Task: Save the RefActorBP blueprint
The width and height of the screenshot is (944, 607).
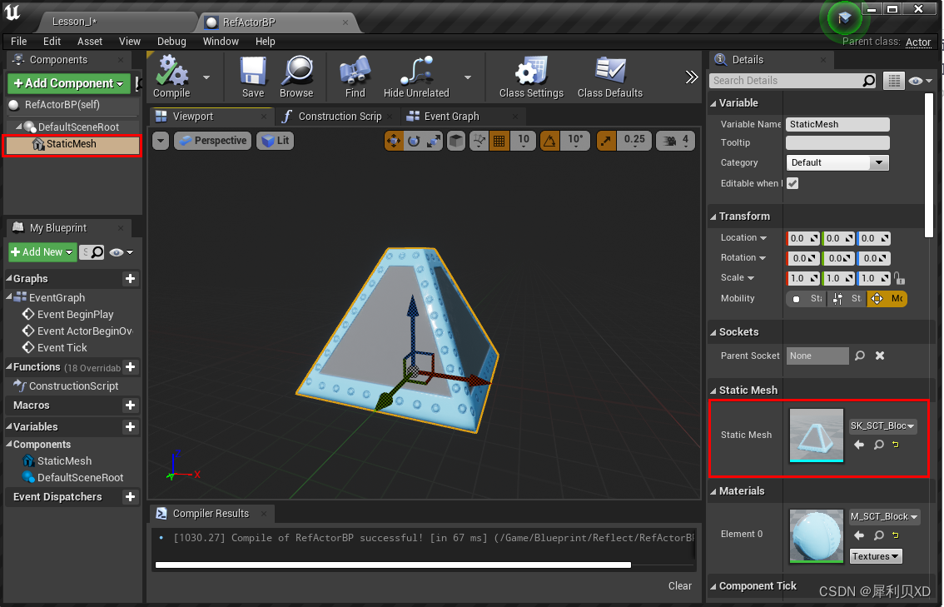Action: (x=253, y=77)
